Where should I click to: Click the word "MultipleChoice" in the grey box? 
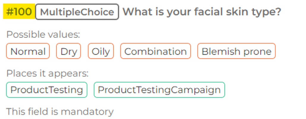pos(77,12)
